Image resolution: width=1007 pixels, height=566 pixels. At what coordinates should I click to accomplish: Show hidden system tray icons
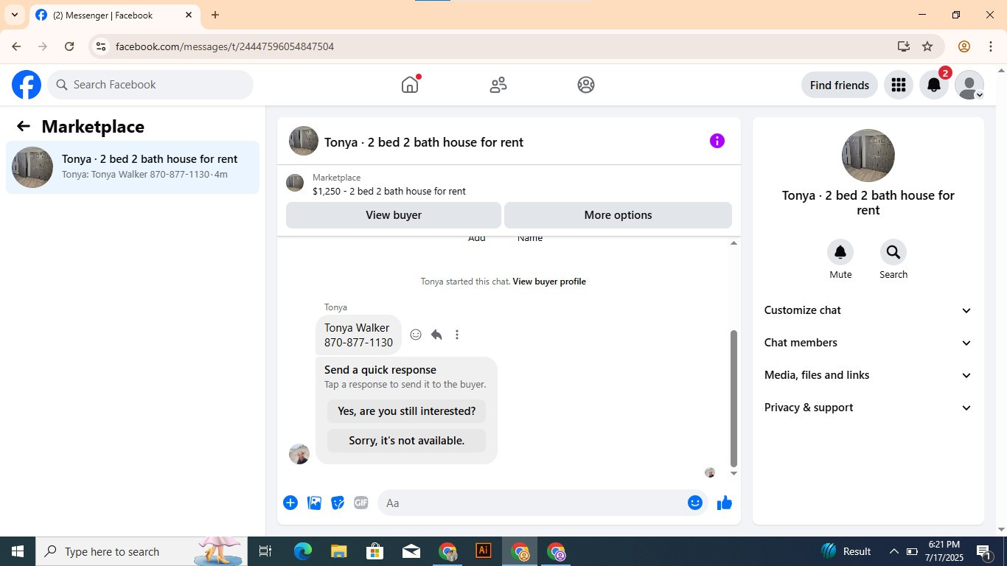pos(893,551)
